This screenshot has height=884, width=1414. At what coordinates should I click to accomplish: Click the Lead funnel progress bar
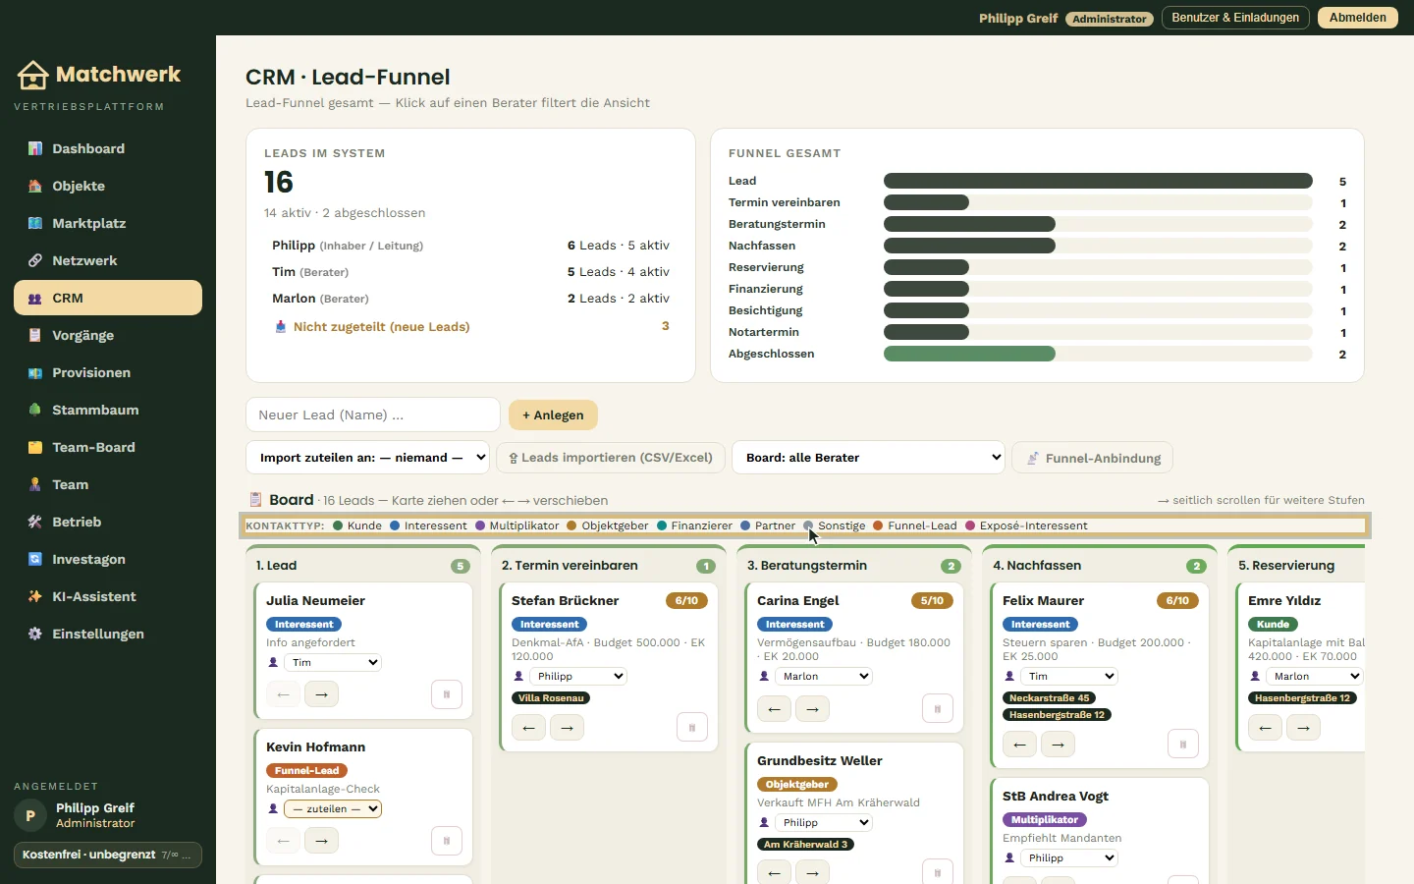point(1098,181)
